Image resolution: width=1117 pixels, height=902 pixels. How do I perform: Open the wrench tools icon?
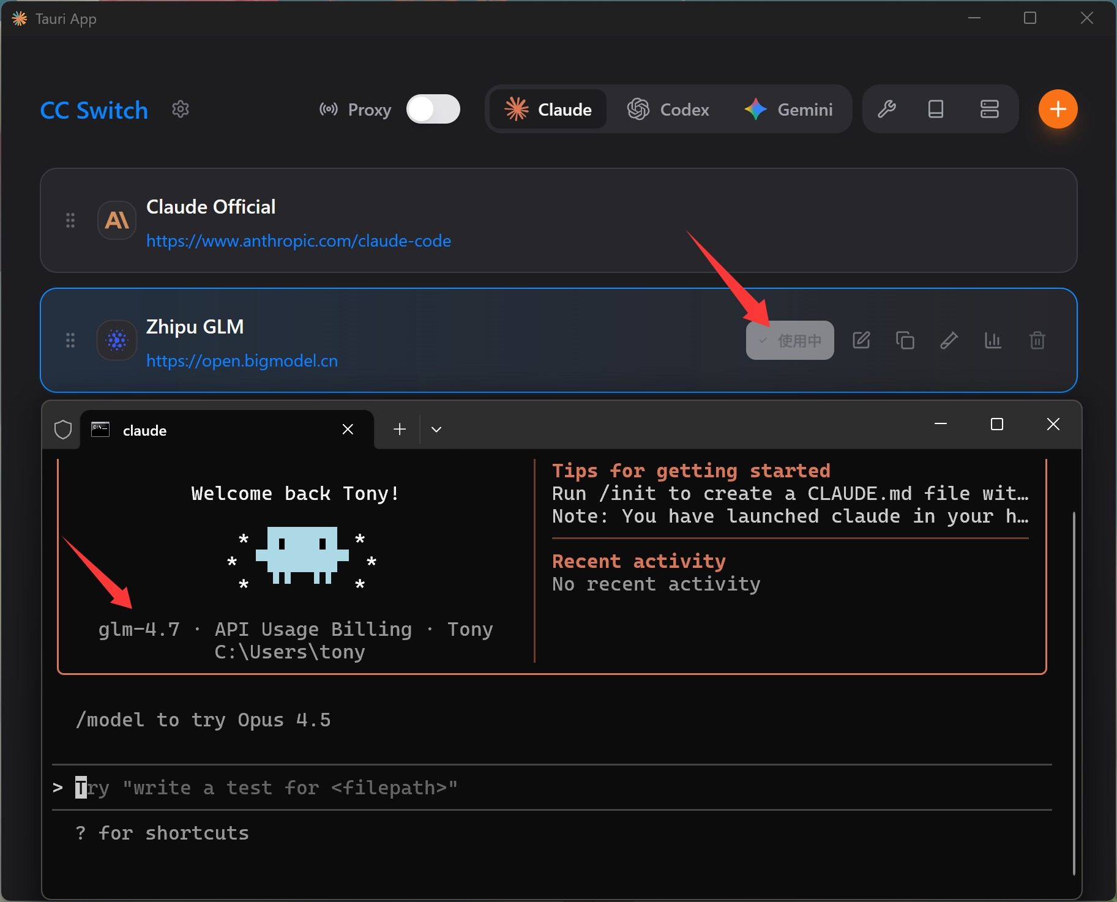[887, 110]
